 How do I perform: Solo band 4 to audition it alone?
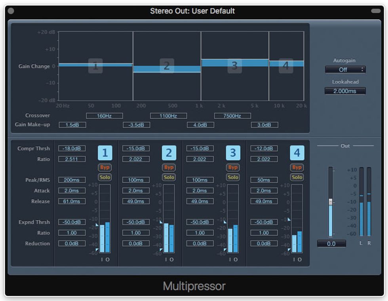[297, 177]
